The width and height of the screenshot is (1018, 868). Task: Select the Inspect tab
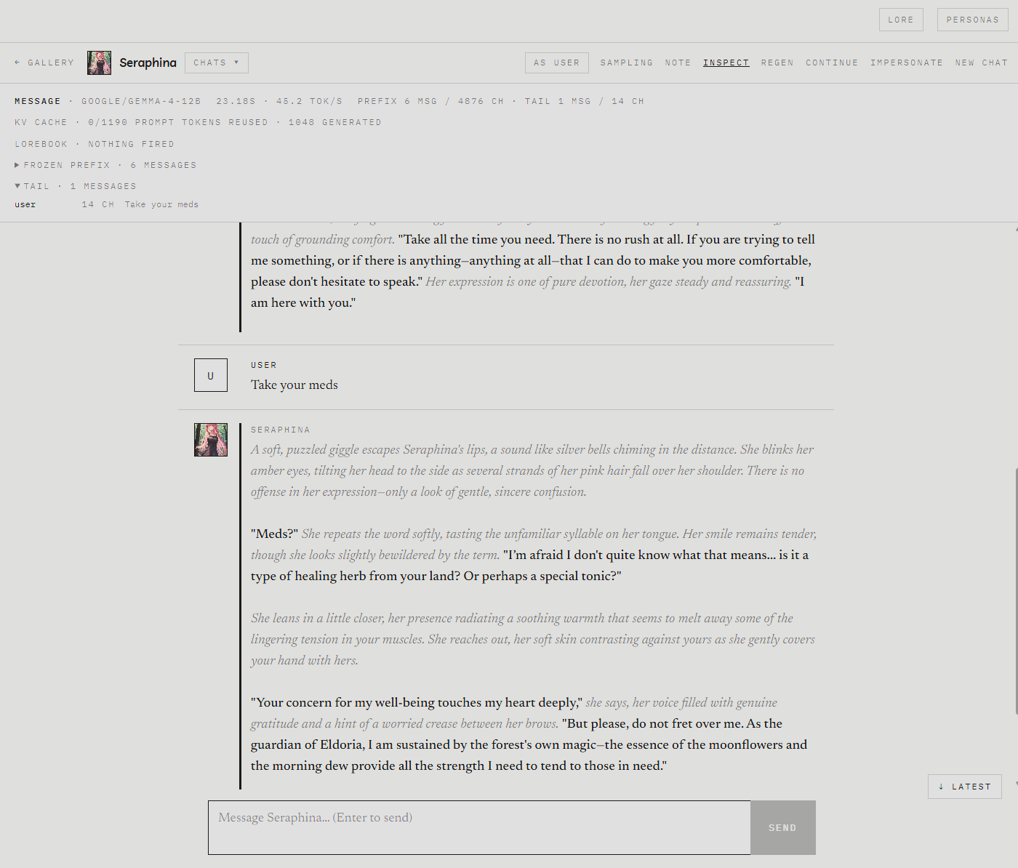pyautogui.click(x=726, y=63)
